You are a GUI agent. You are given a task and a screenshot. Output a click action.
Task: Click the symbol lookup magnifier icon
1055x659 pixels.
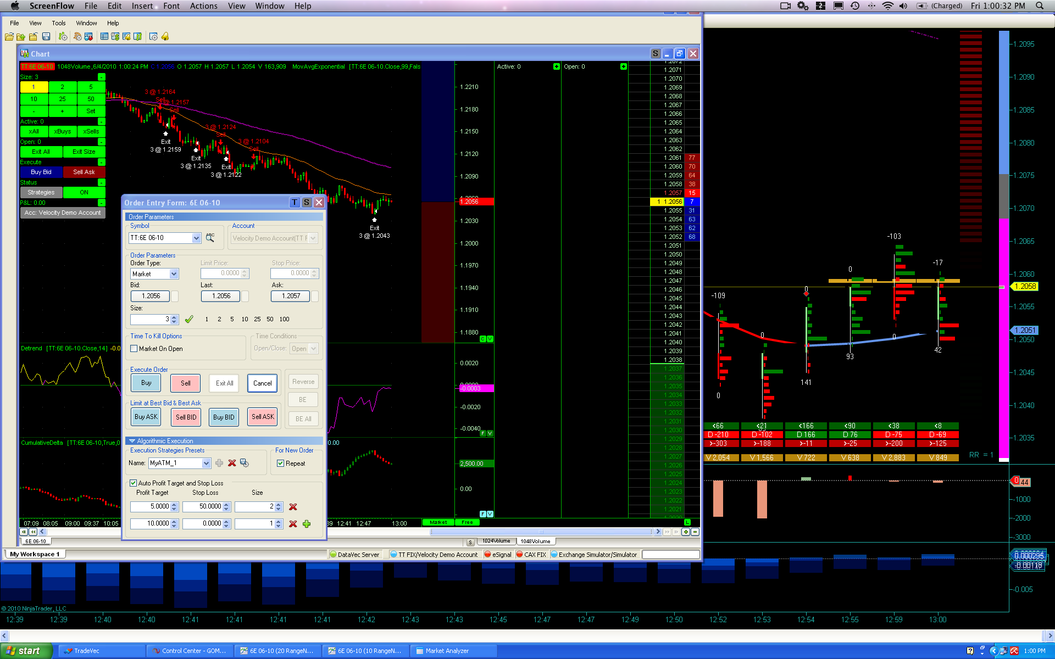coord(210,238)
